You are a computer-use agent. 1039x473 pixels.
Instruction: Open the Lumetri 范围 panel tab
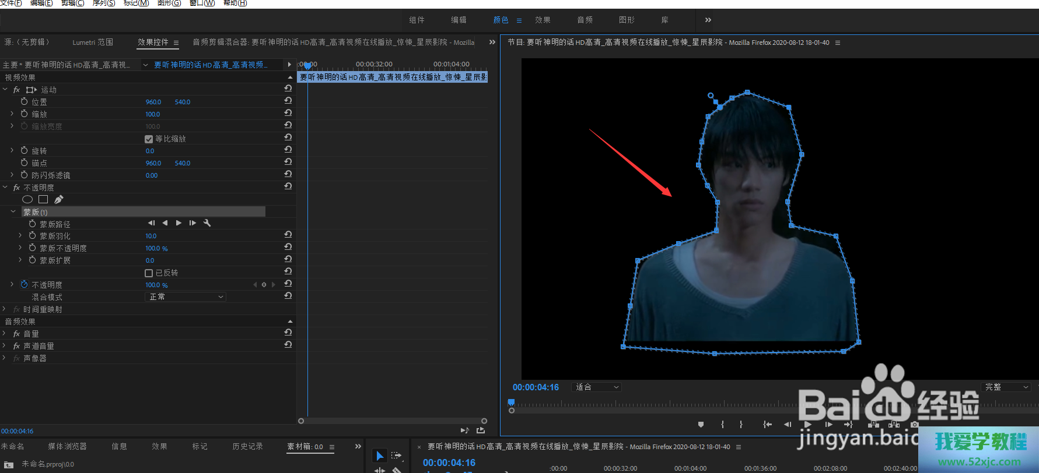tap(93, 43)
